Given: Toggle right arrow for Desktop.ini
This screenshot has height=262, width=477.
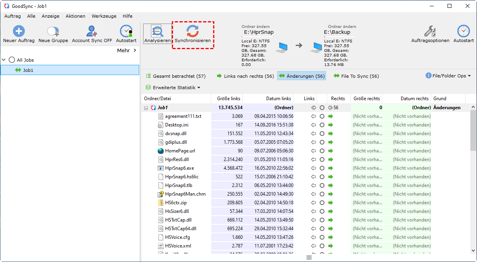Looking at the screenshot, I should pyautogui.click(x=331, y=125).
